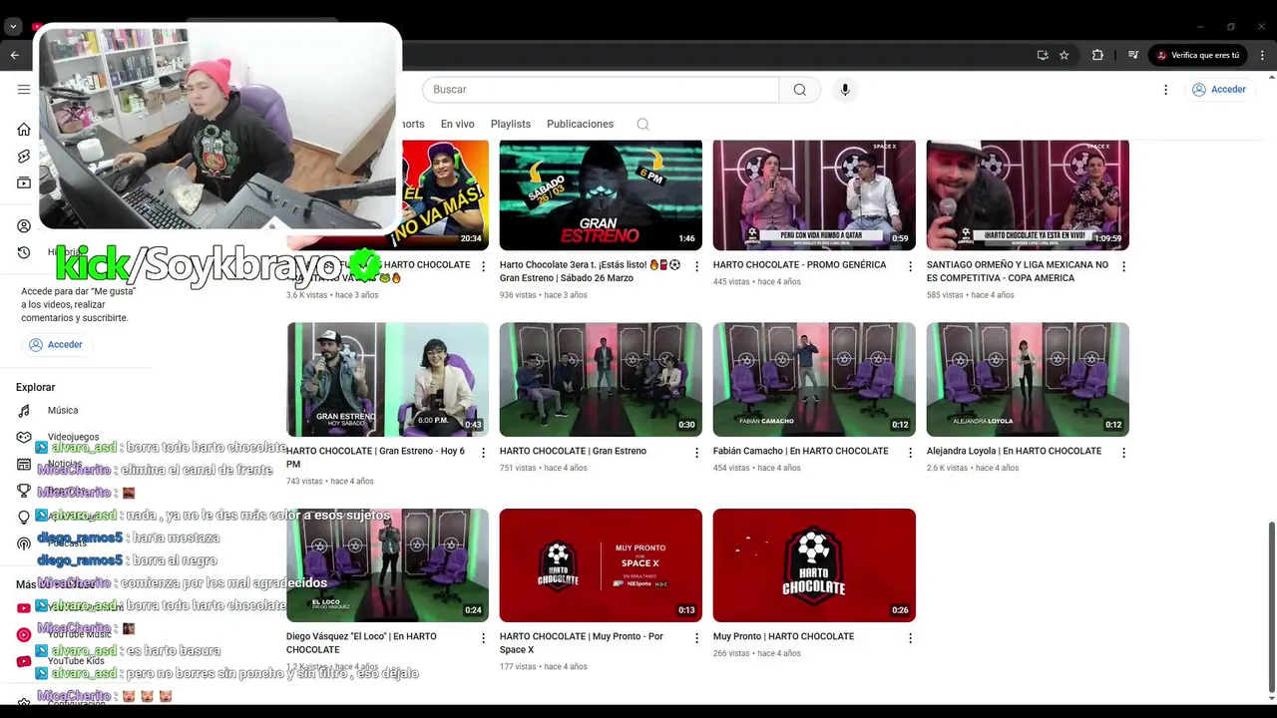Open title Fabián Camacho | En HARTO CHOCOLATE
This screenshot has width=1277, height=718.
click(x=800, y=451)
